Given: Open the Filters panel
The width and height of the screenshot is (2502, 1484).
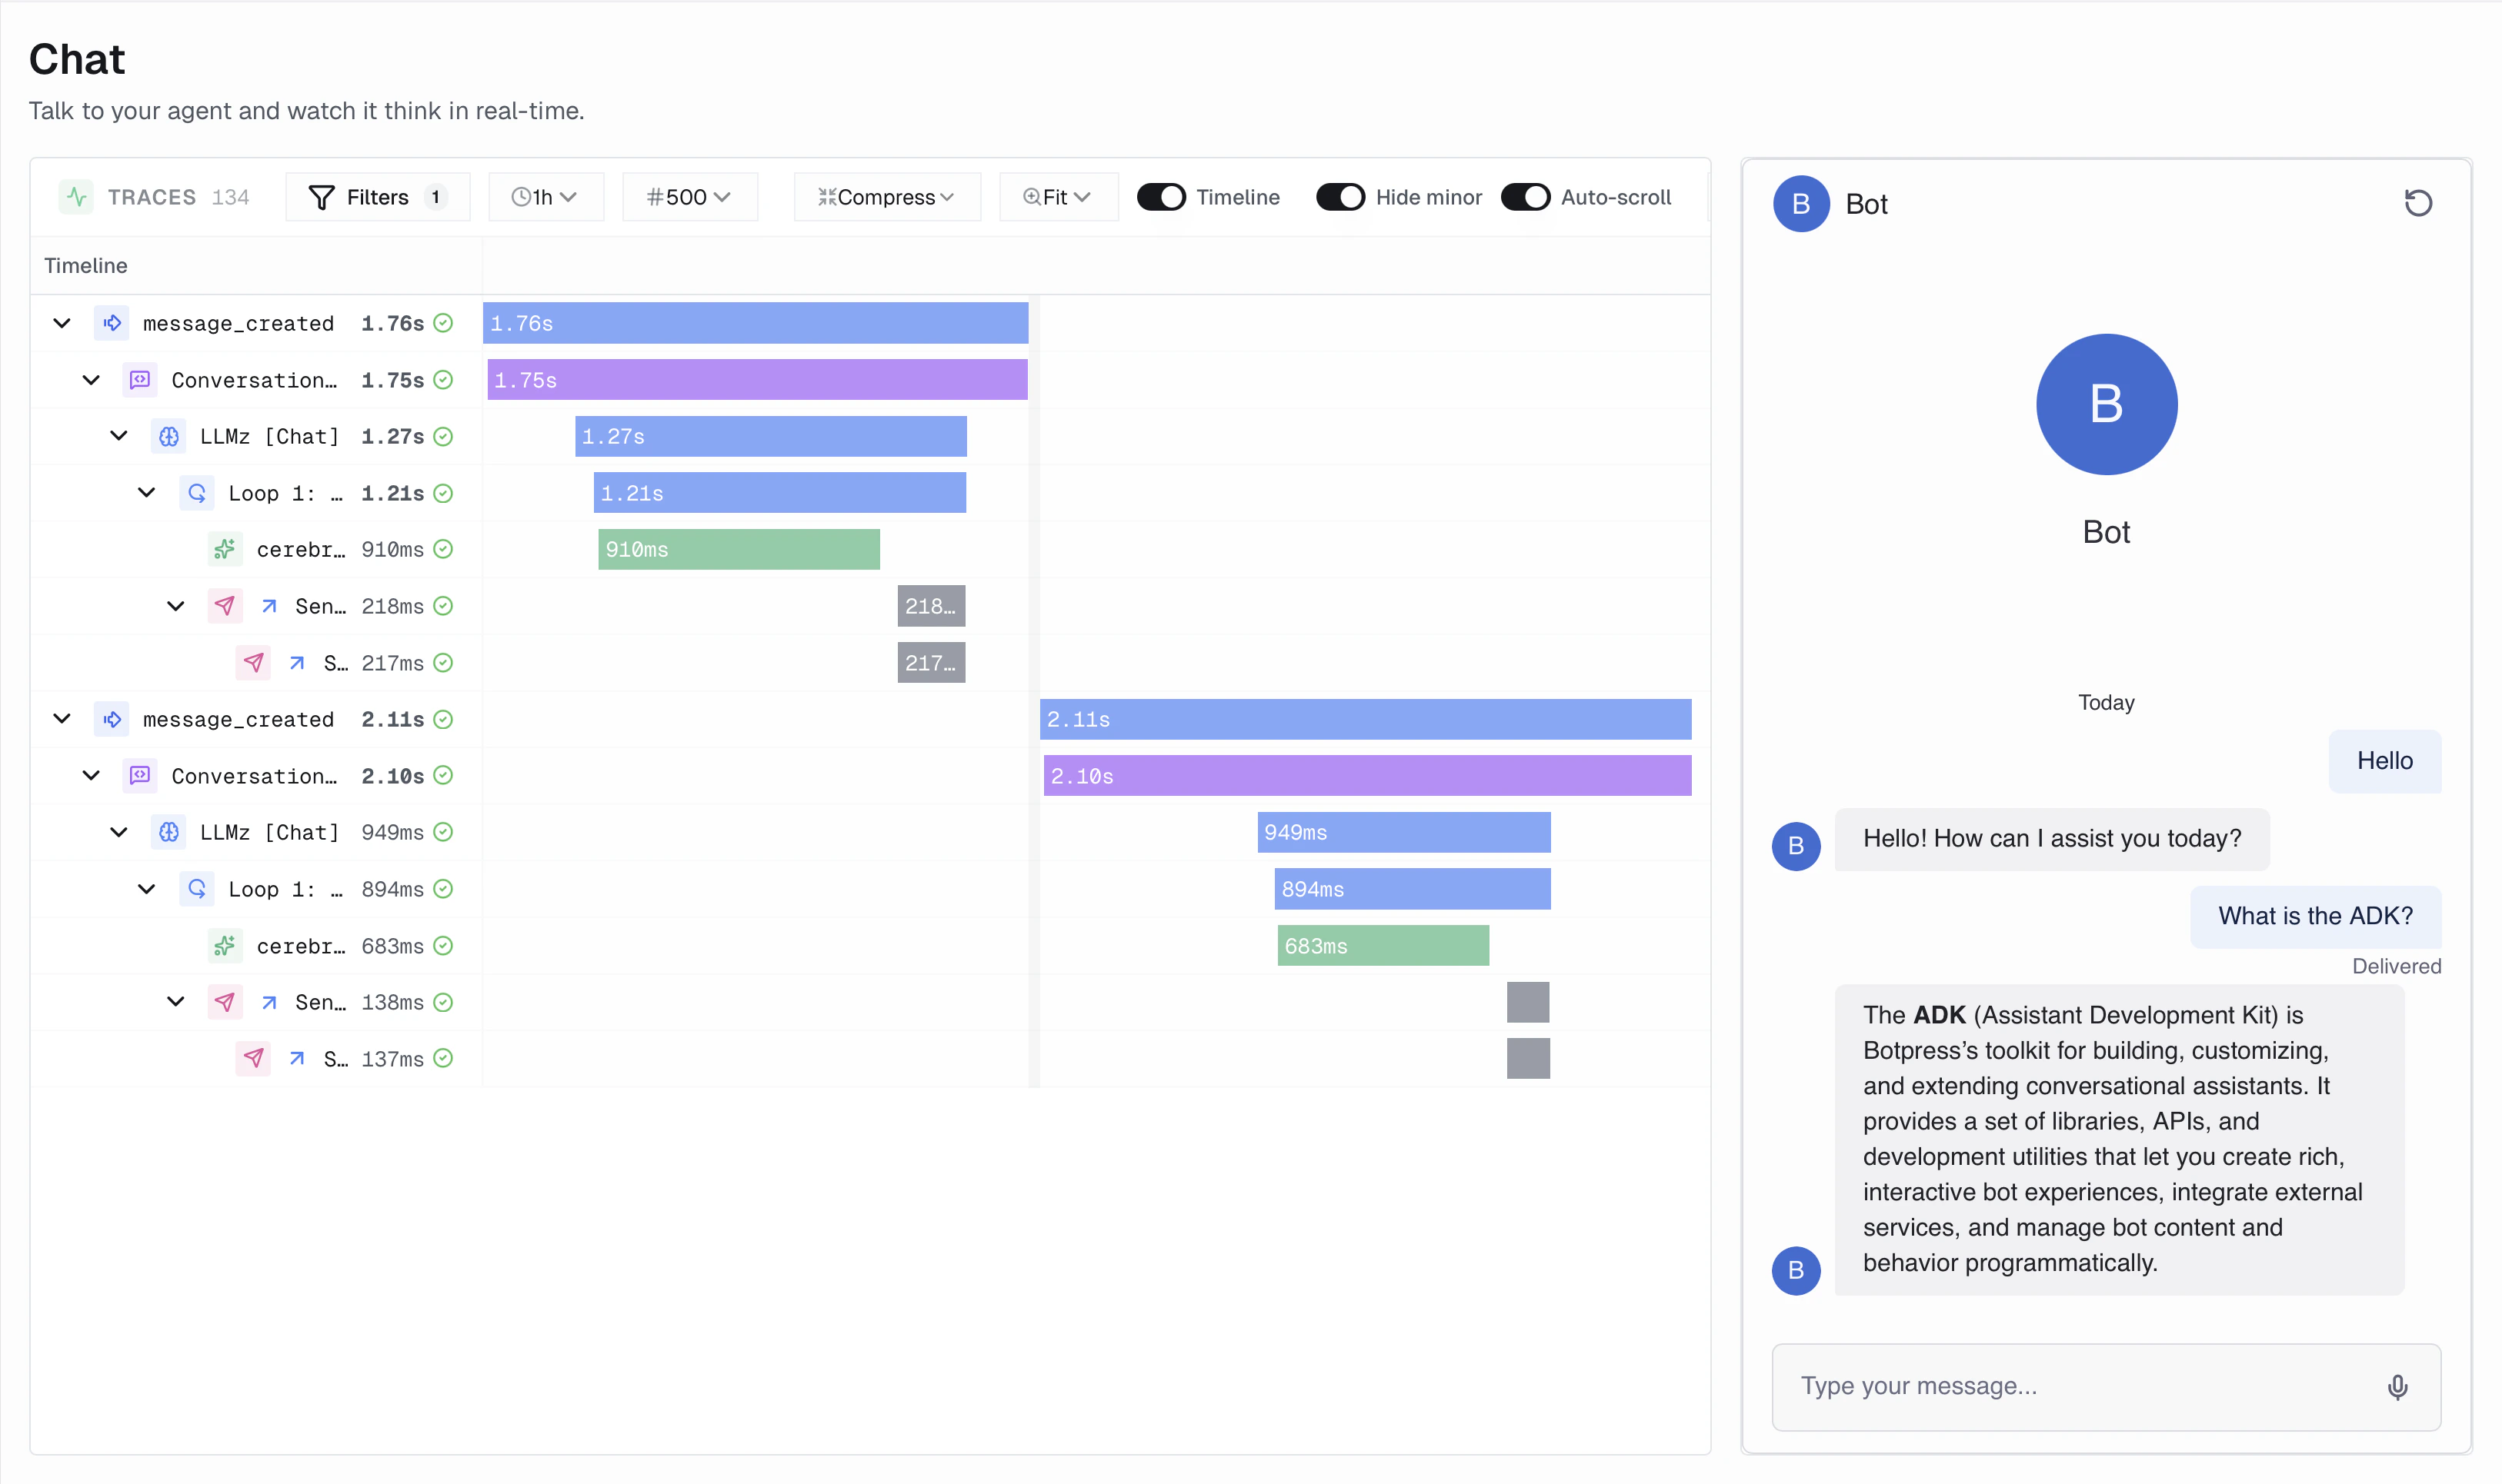Looking at the screenshot, I should (377, 196).
